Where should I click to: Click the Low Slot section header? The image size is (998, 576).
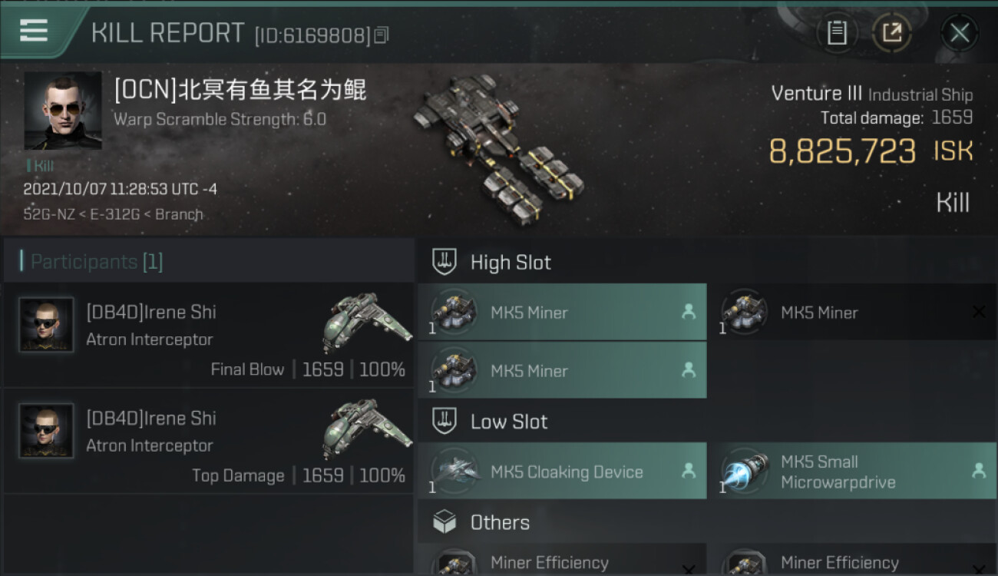click(707, 421)
